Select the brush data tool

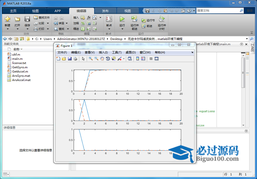(119, 59)
